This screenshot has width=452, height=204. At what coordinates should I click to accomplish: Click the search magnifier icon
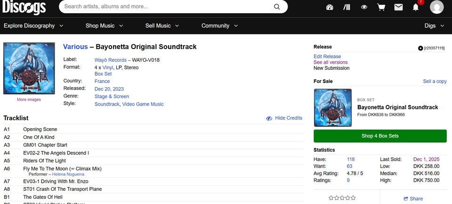[277, 7]
